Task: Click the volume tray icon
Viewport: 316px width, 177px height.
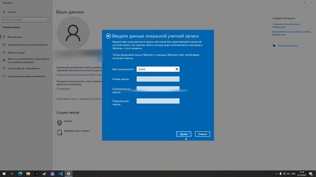Action: pyautogui.click(x=288, y=174)
